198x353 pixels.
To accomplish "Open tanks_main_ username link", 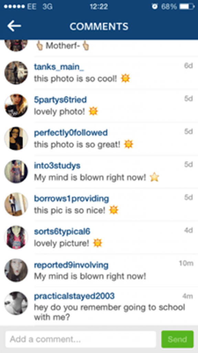I will point(59,67).
